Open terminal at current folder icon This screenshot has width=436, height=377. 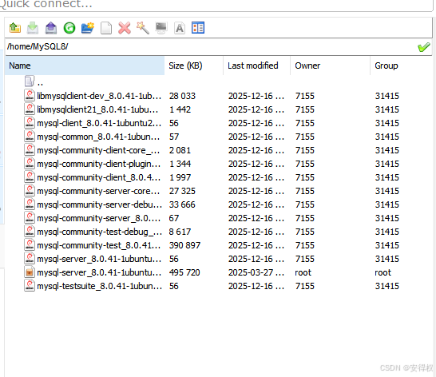161,28
